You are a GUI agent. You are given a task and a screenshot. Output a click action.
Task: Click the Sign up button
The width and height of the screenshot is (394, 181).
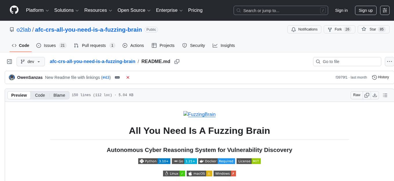tap(365, 10)
